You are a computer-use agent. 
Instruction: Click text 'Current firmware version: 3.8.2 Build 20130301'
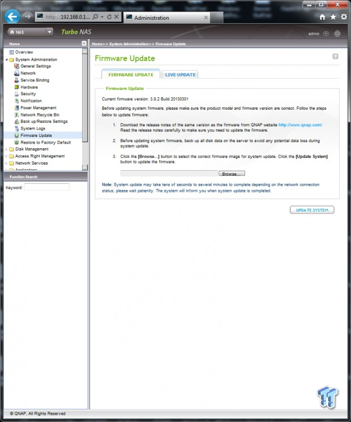coord(145,99)
